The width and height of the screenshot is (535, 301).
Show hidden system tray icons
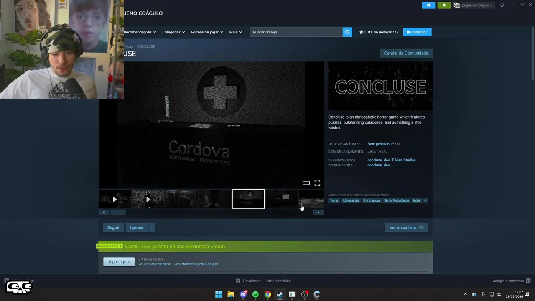point(465,295)
